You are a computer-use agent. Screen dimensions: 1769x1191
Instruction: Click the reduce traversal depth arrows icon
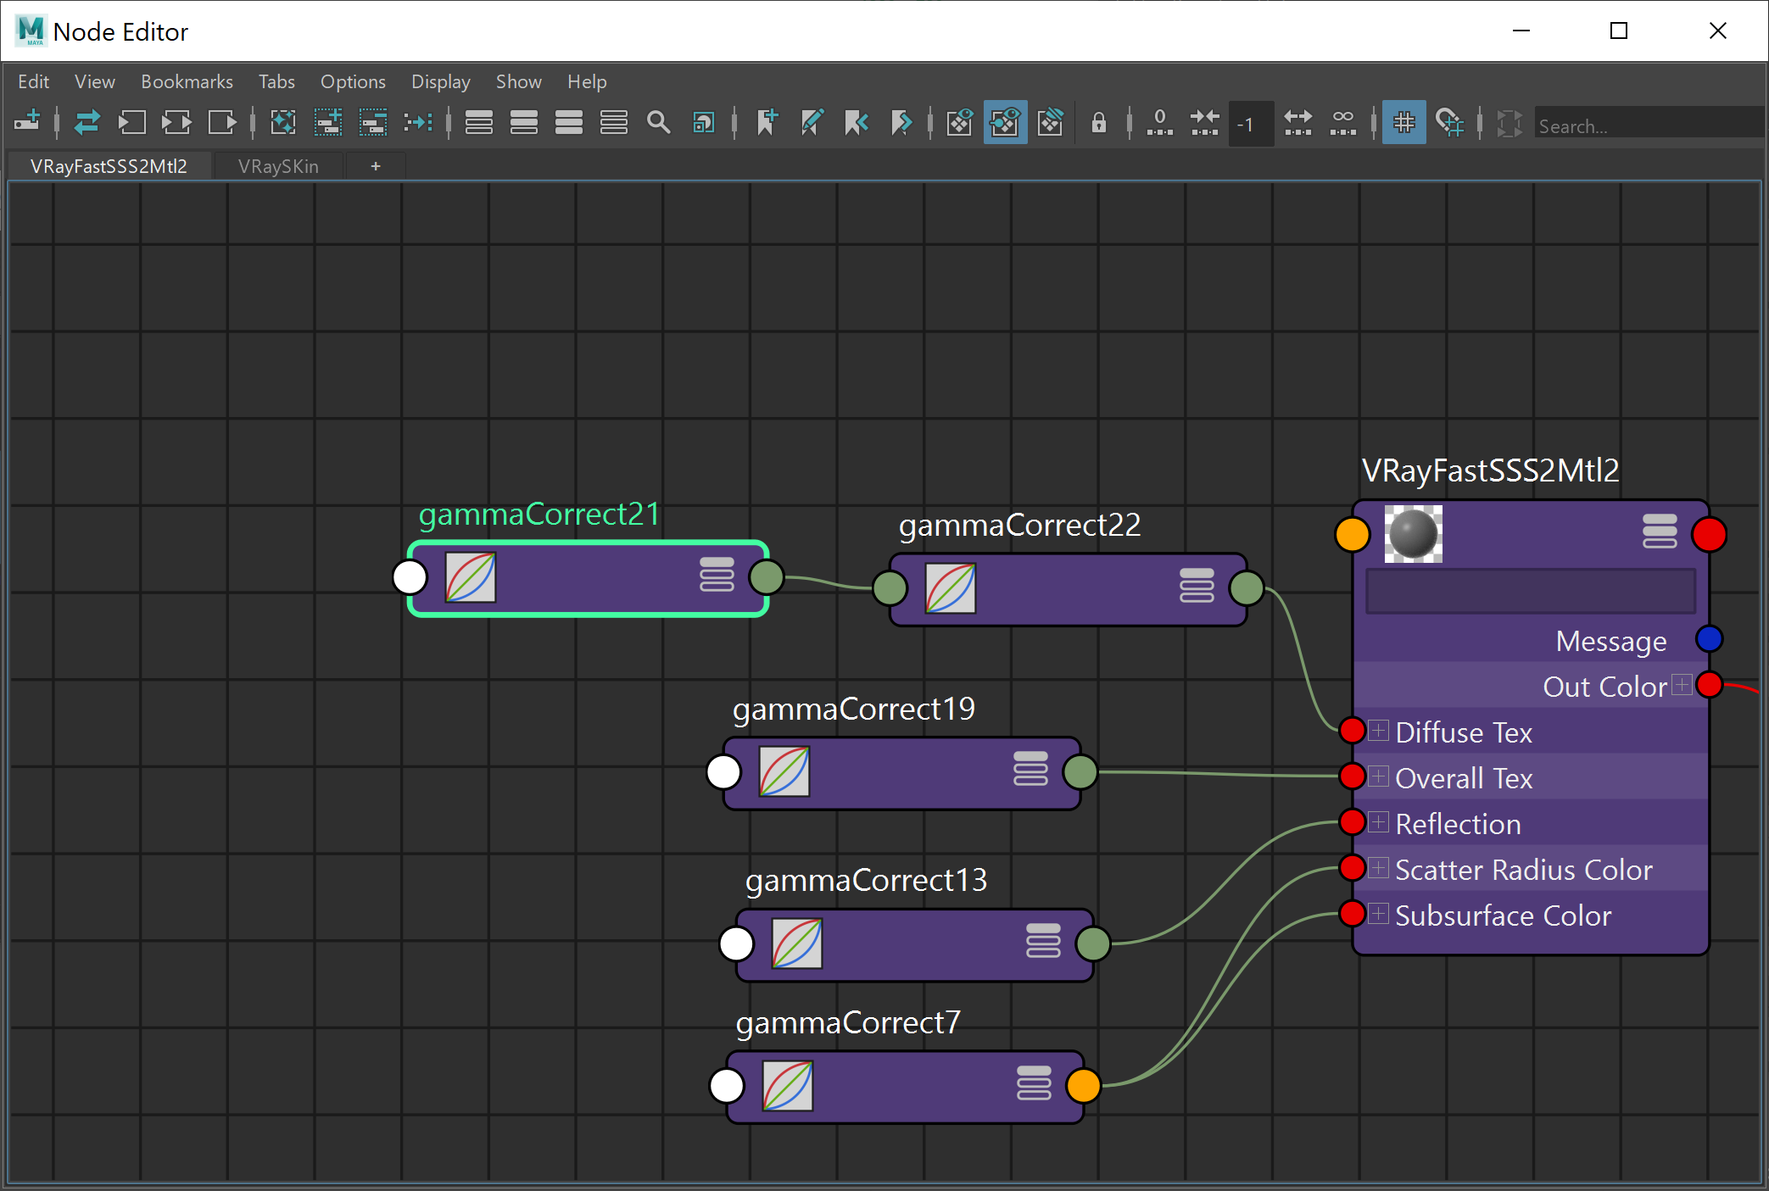[x=1204, y=123]
